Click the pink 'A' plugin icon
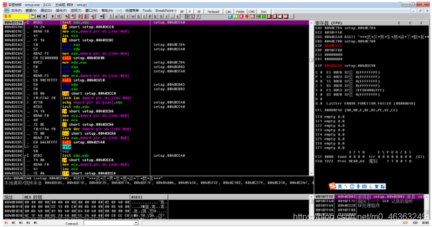This screenshot has height=227, width=432. coord(241,17)
